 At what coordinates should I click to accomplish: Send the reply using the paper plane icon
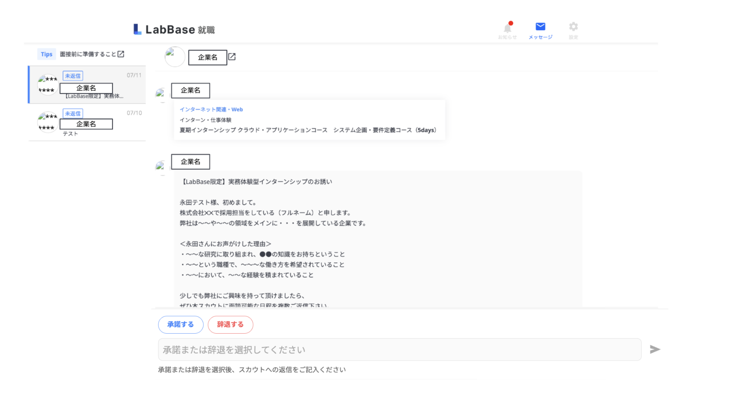coord(655,349)
